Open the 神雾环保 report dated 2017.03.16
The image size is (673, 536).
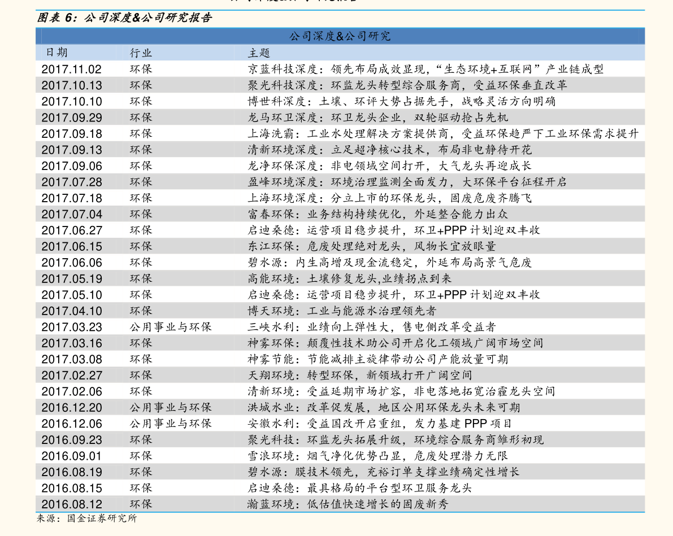(x=396, y=343)
